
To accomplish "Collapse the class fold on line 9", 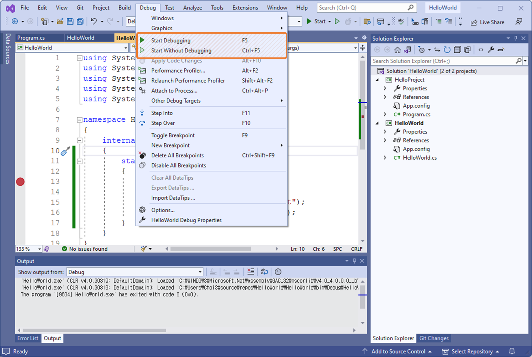I will (80, 140).
